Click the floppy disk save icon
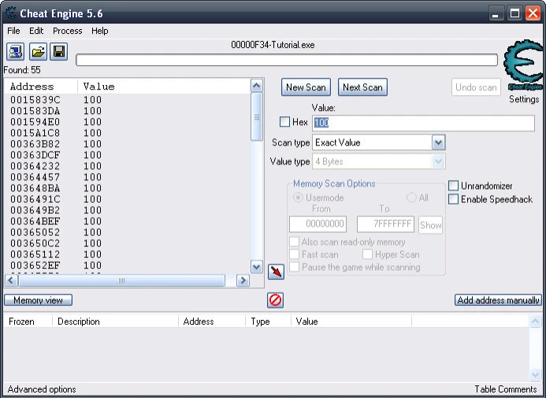 point(58,52)
